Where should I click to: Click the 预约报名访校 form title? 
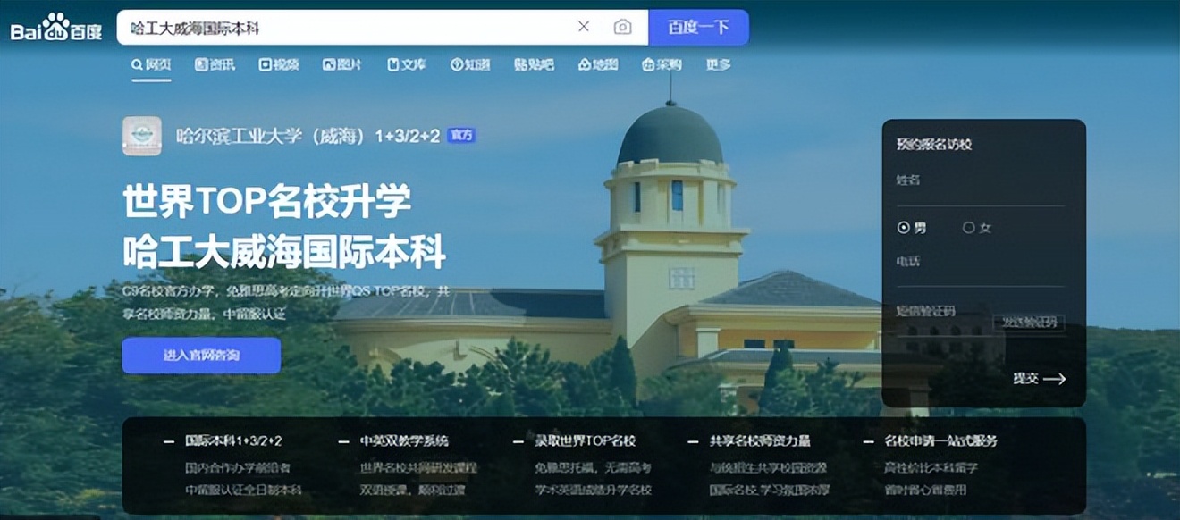pos(934,144)
